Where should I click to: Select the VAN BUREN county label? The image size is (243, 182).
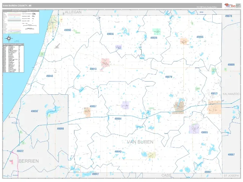[140, 142]
